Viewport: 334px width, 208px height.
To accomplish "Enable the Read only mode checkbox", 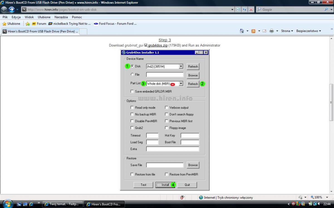I will coord(132,108).
